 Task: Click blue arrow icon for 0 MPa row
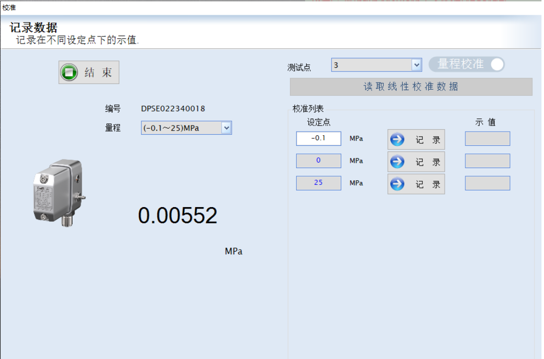point(397,162)
